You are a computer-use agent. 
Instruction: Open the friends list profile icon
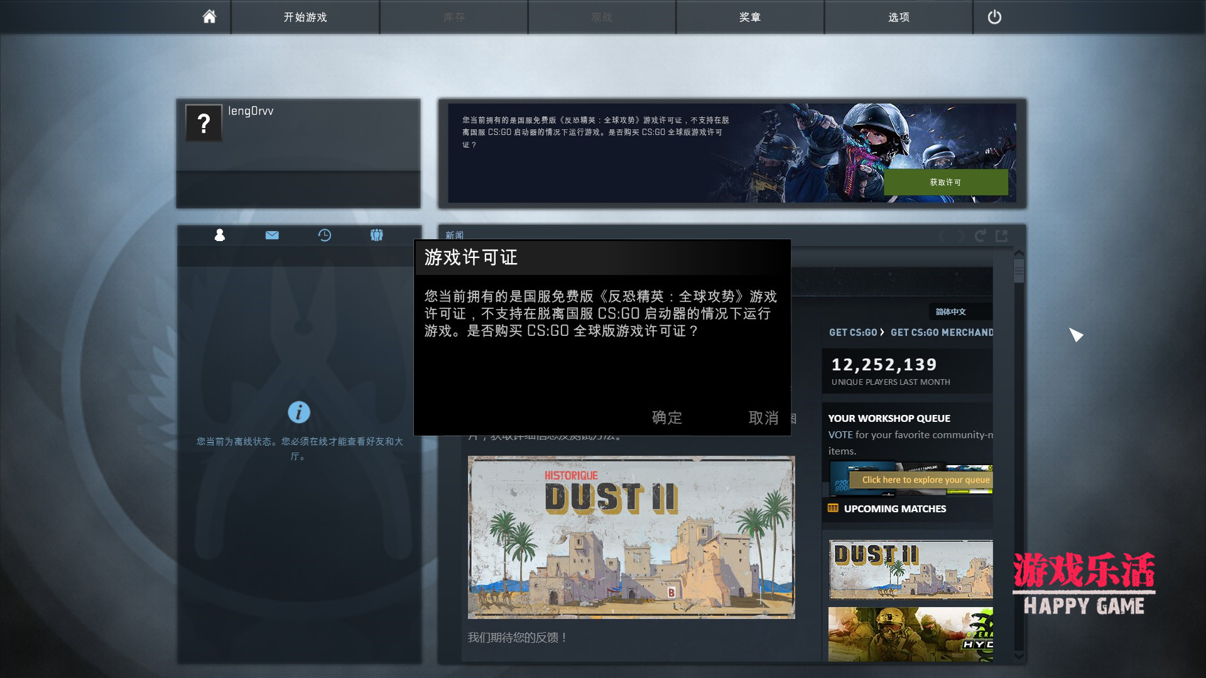(219, 235)
